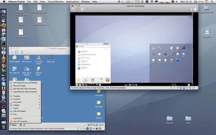This screenshot has width=216, height=135.
Task: Open the Apple menu
Action: point(4,2)
